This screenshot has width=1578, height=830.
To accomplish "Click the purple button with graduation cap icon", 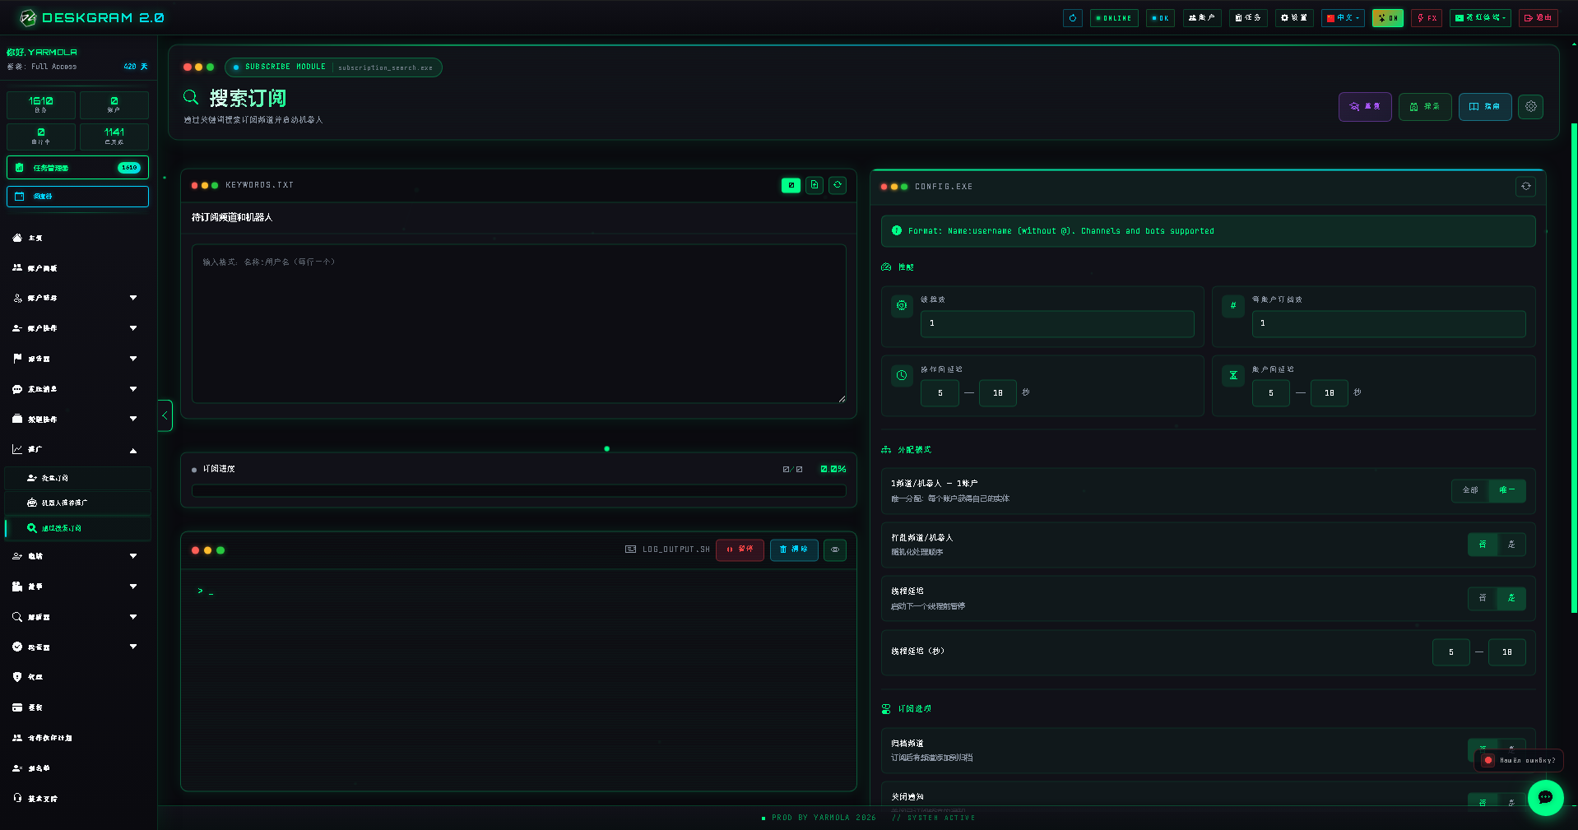I will (1365, 107).
